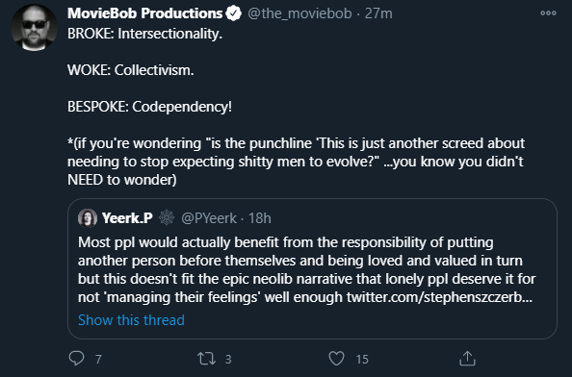The height and width of the screenshot is (377, 572).
Task: Click the share upload icon
Action: click(467, 358)
